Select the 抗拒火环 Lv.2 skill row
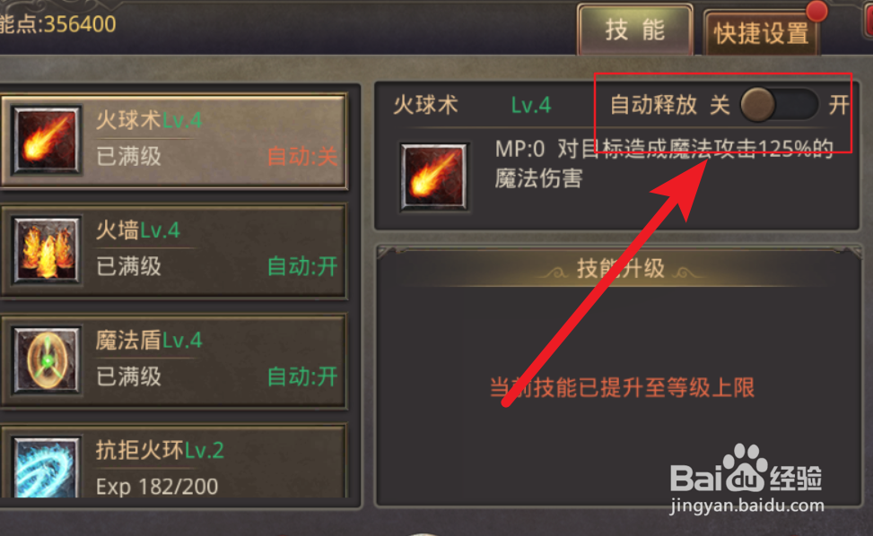The image size is (873, 536). [174, 462]
